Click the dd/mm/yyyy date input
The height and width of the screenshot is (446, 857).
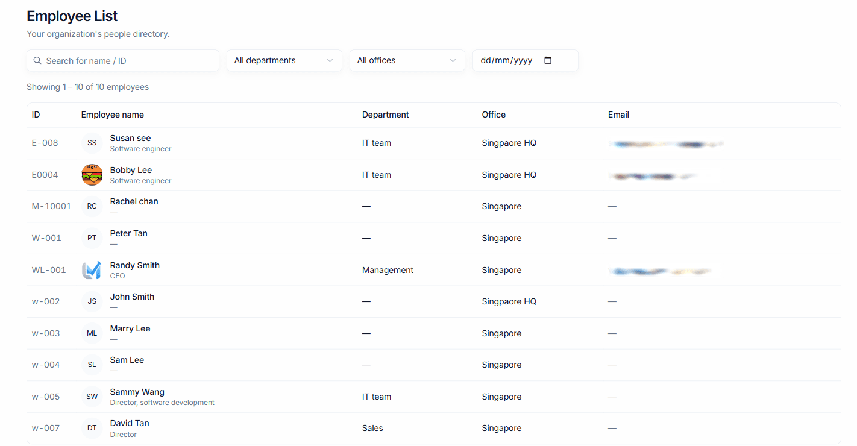point(526,60)
